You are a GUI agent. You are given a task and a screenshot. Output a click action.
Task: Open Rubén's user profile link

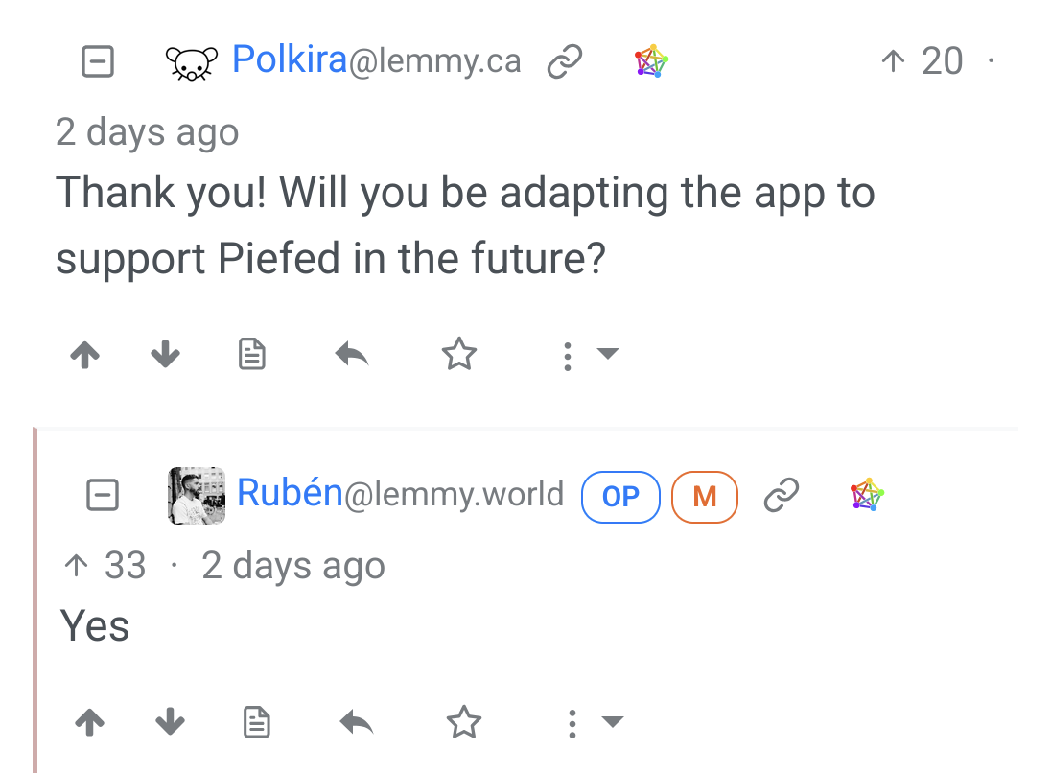pos(290,494)
